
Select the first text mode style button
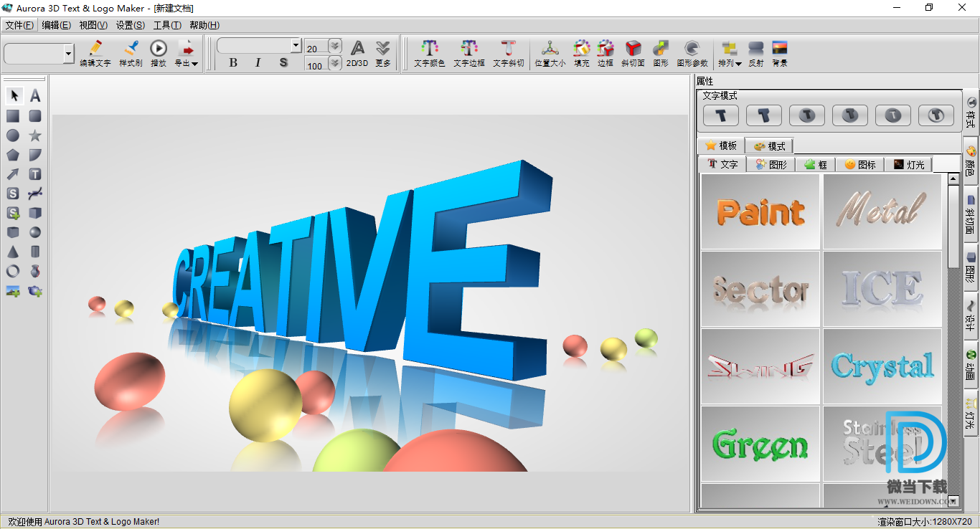click(721, 115)
